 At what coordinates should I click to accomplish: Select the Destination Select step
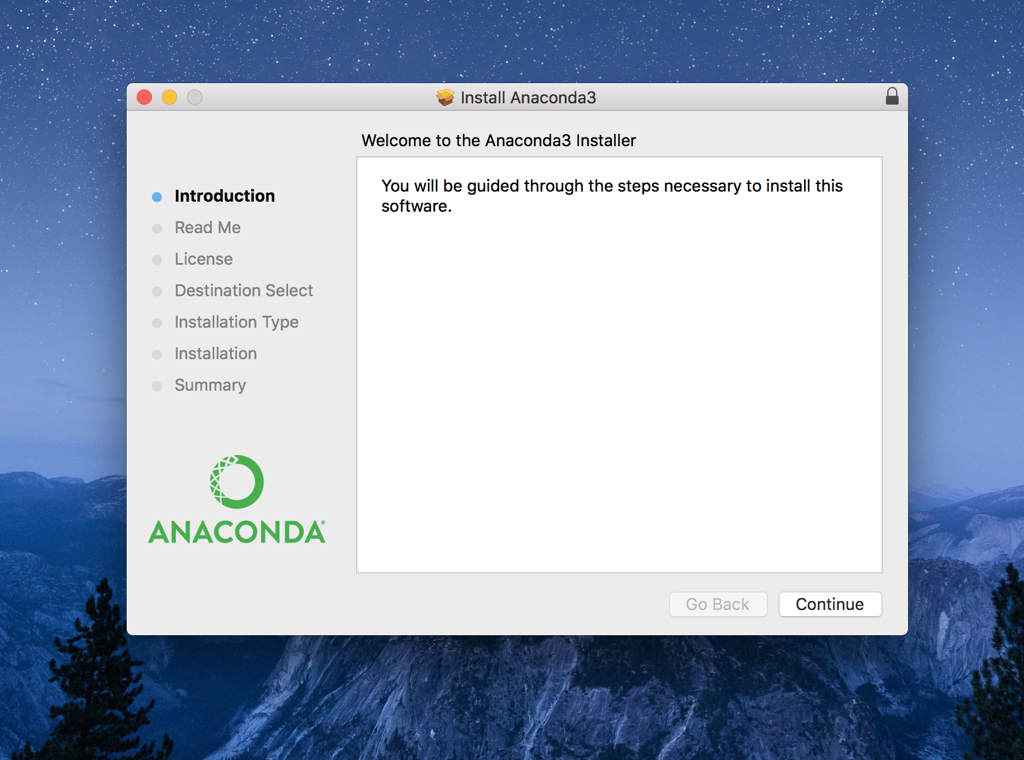point(244,291)
